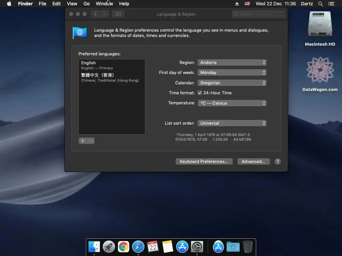Open the App Store icon left of System Preferences
Screen dimensions: 342x256
coord(182,247)
